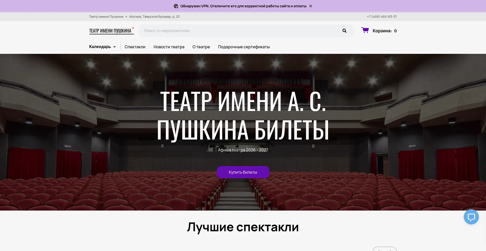
Task: Open the chat support bubble
Action: click(x=471, y=217)
